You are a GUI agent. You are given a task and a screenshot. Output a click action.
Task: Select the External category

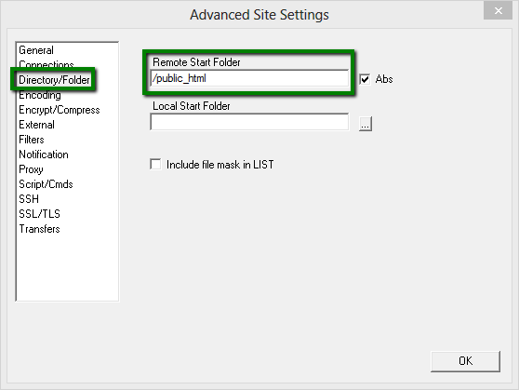click(37, 125)
